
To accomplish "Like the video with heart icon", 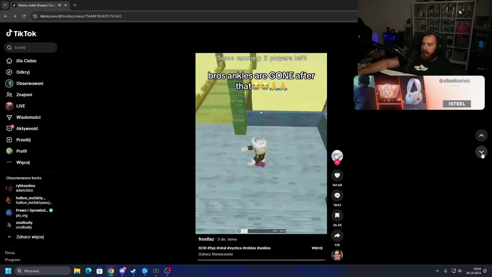I will (337, 175).
